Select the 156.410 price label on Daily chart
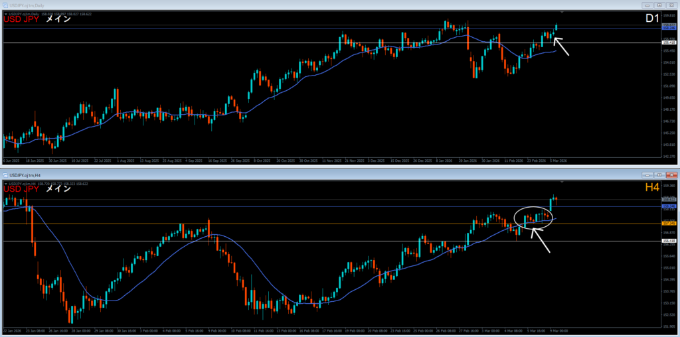 (669, 43)
